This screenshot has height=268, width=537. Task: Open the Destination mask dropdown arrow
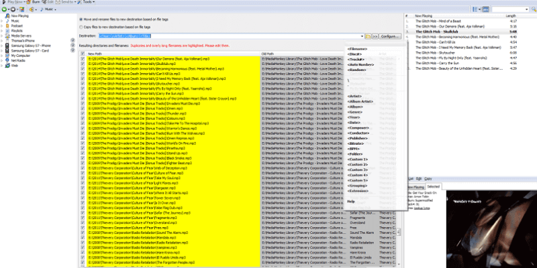362,36
